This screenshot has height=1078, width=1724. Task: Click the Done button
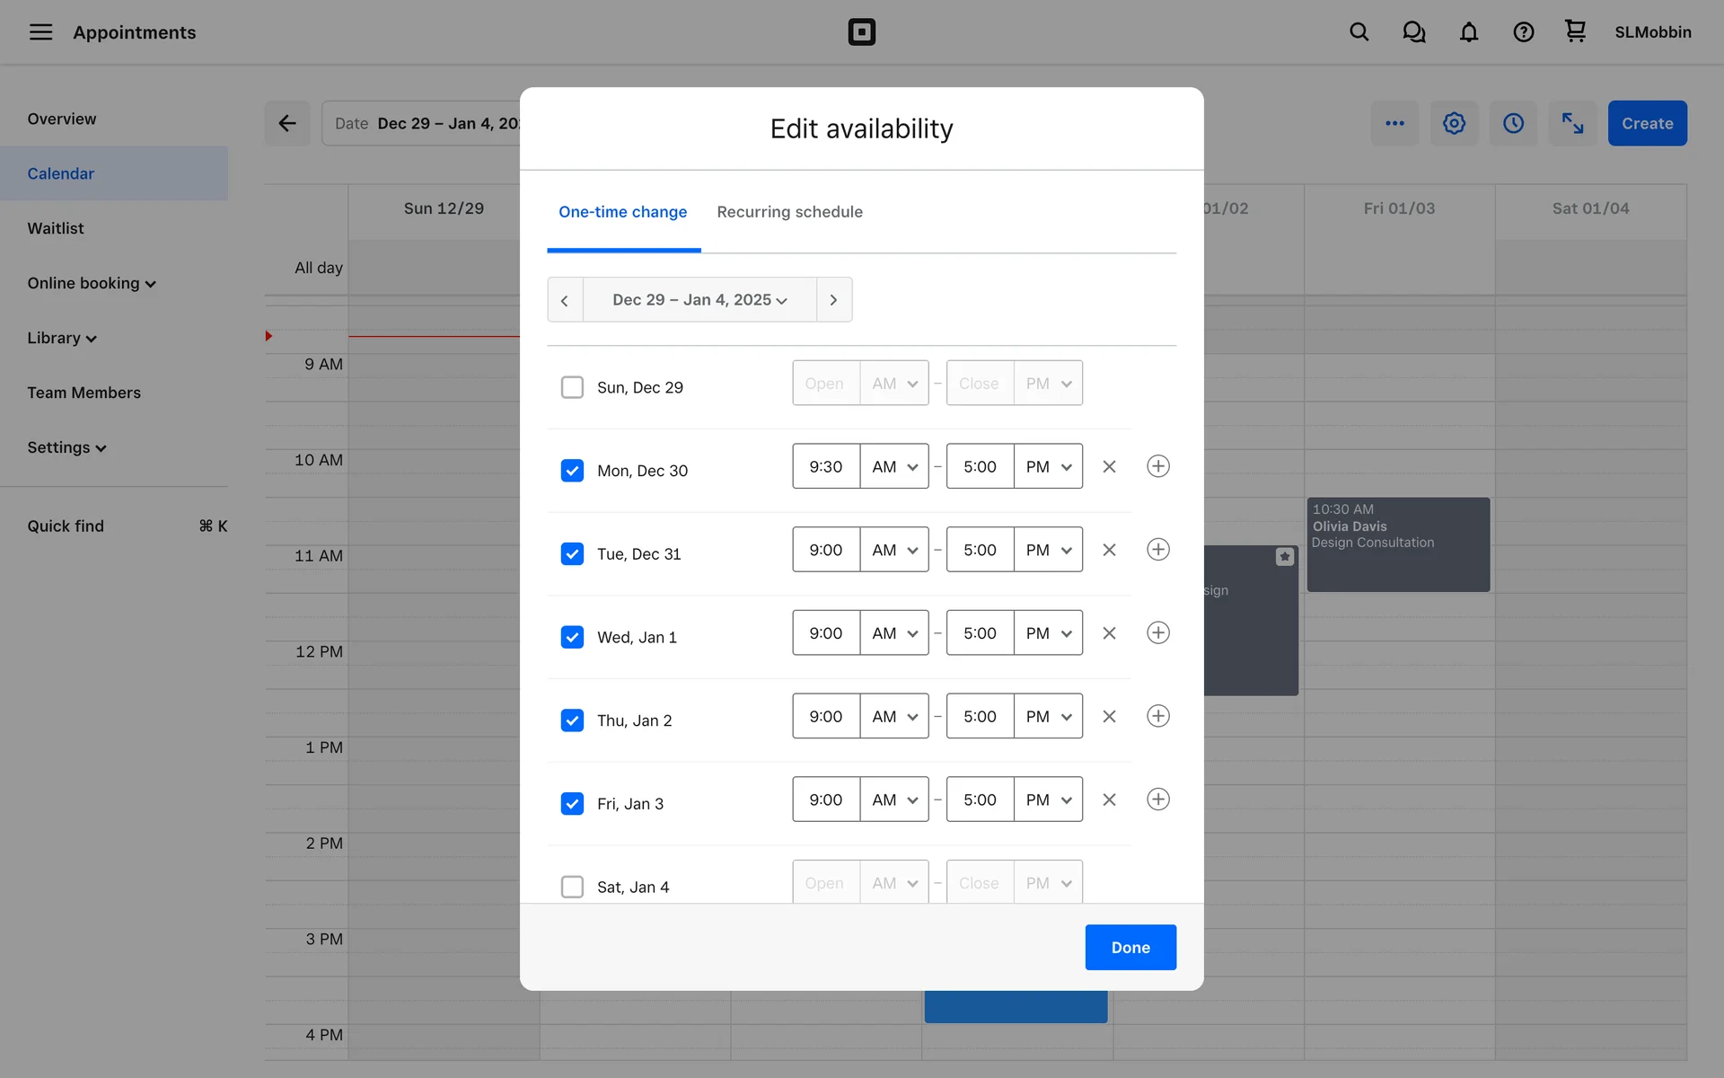(1130, 947)
